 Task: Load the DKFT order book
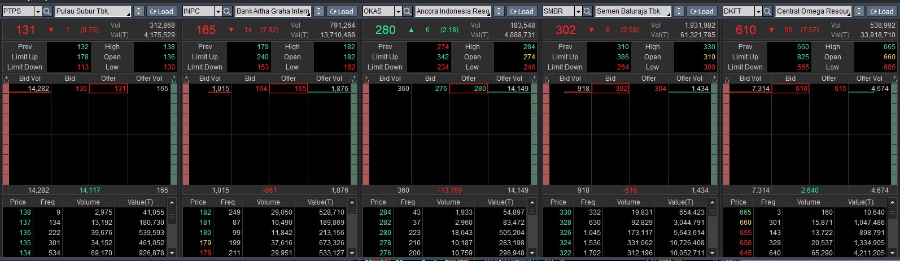pos(882,11)
